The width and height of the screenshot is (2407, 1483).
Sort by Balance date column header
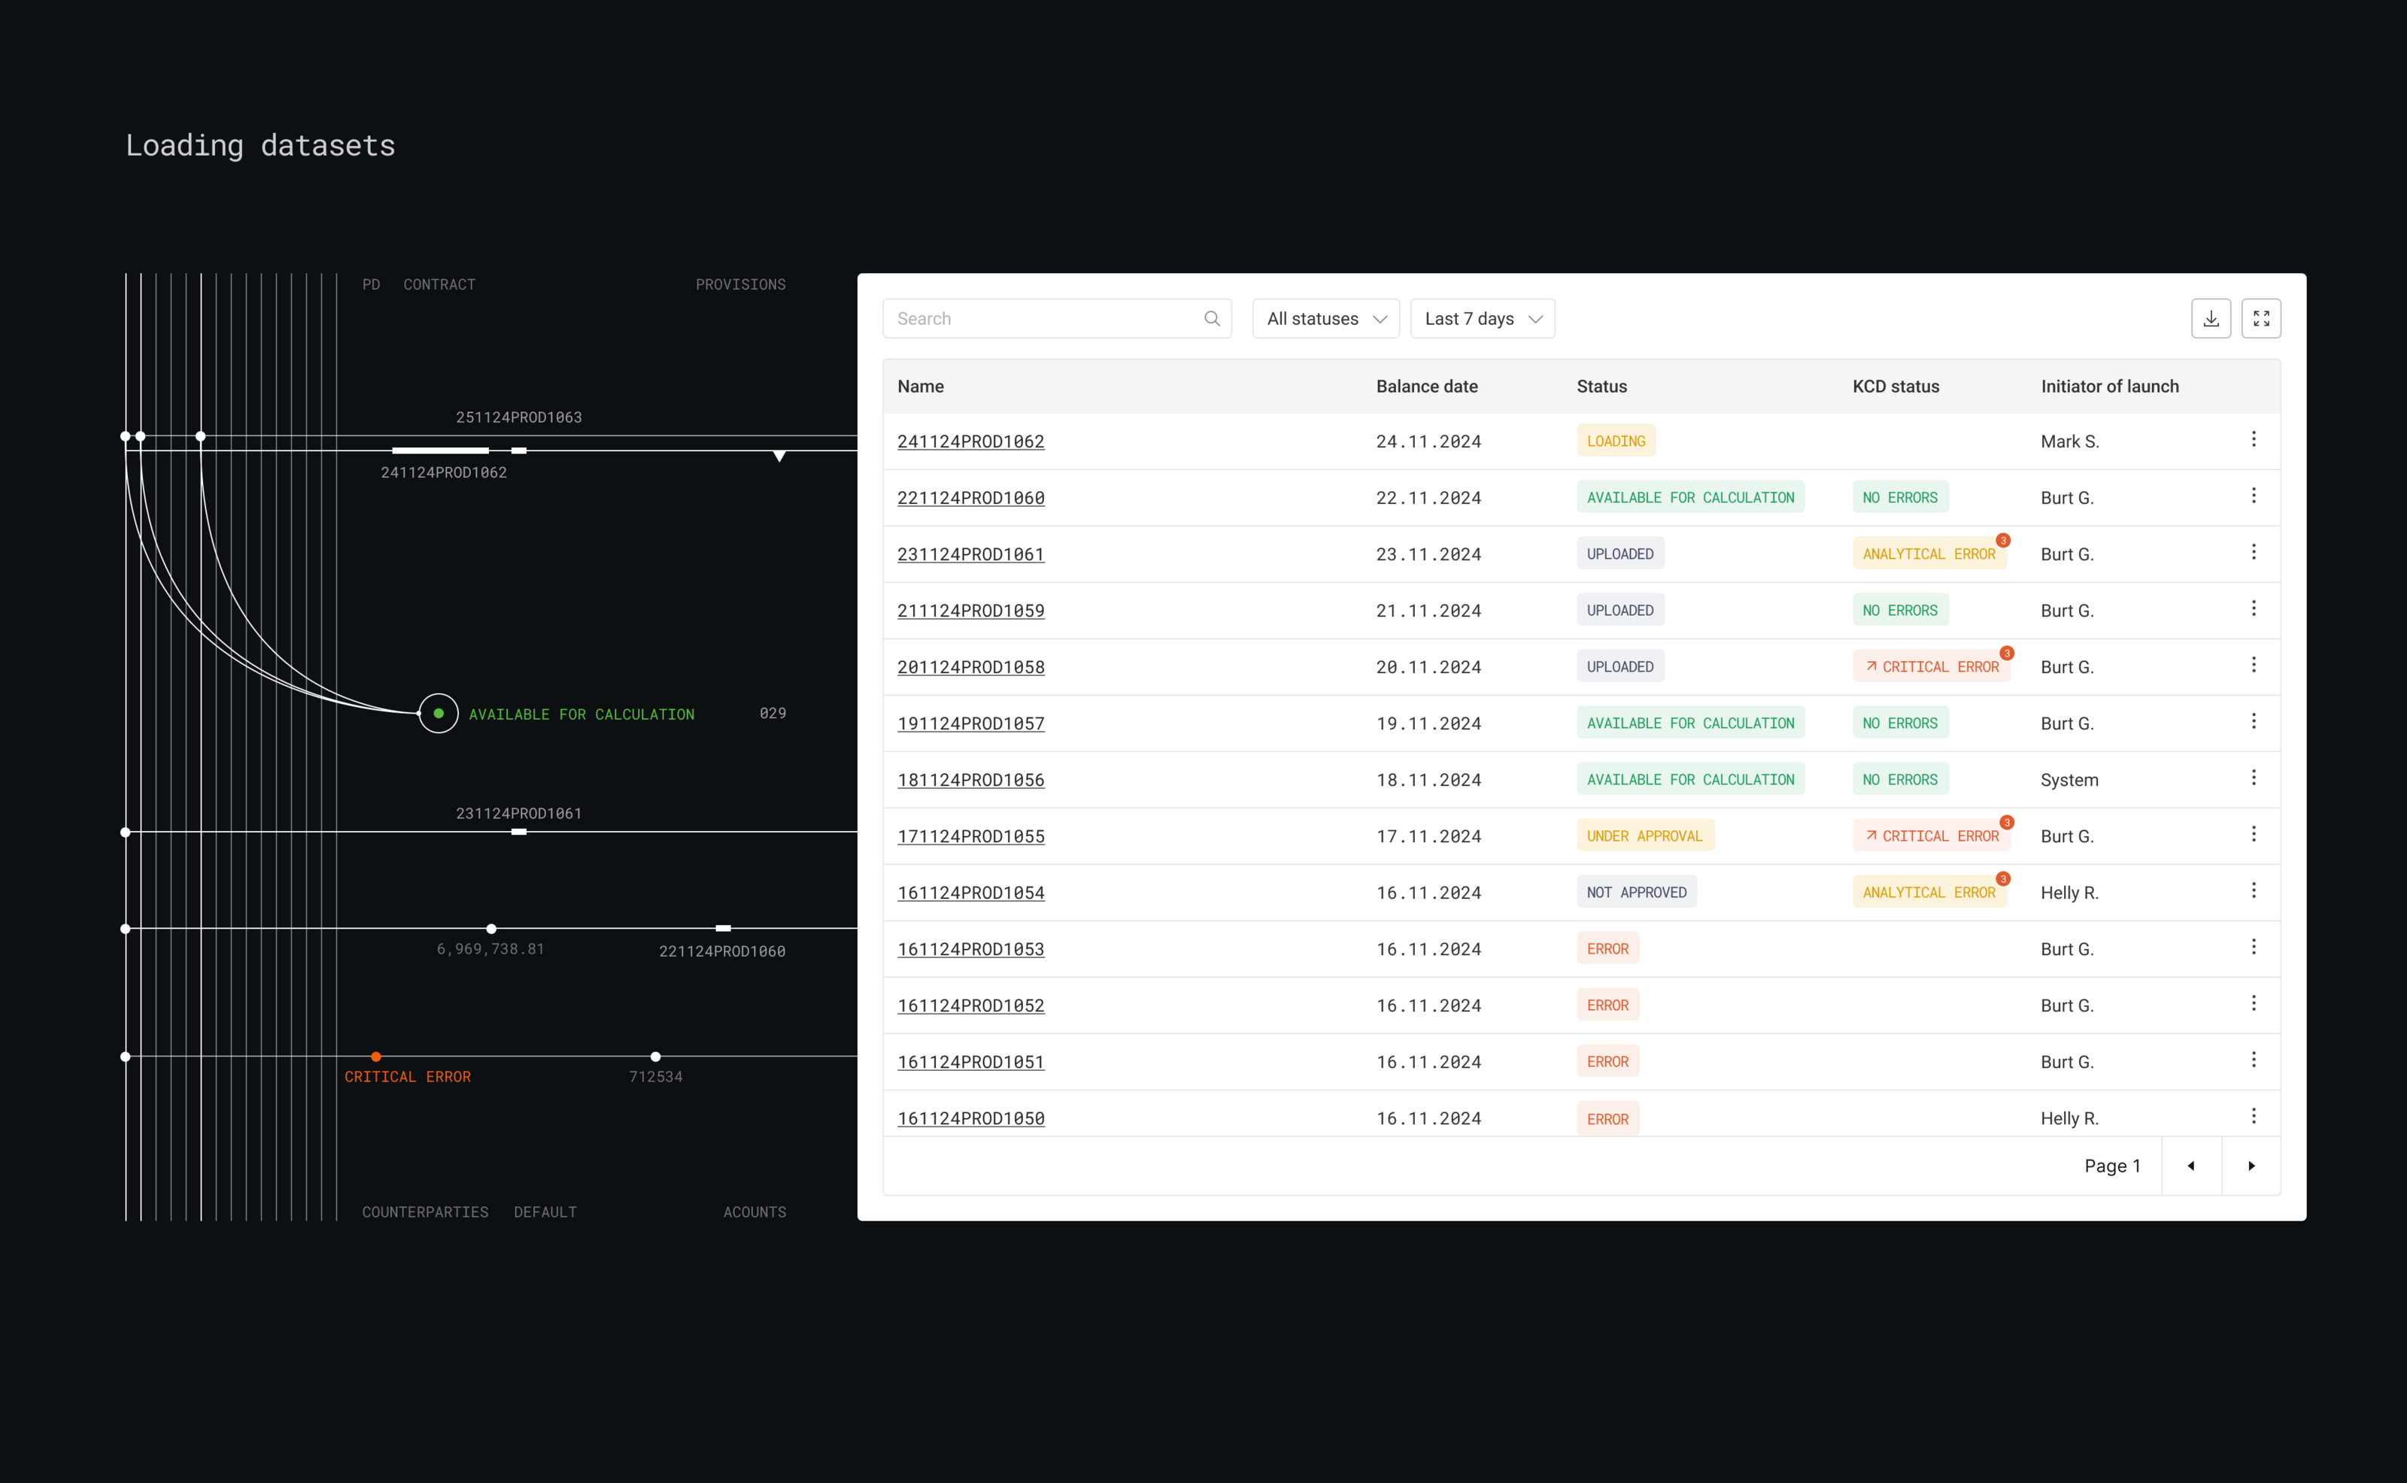1426,387
